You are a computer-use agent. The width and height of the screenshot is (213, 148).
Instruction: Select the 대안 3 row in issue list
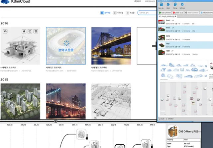click(185, 45)
